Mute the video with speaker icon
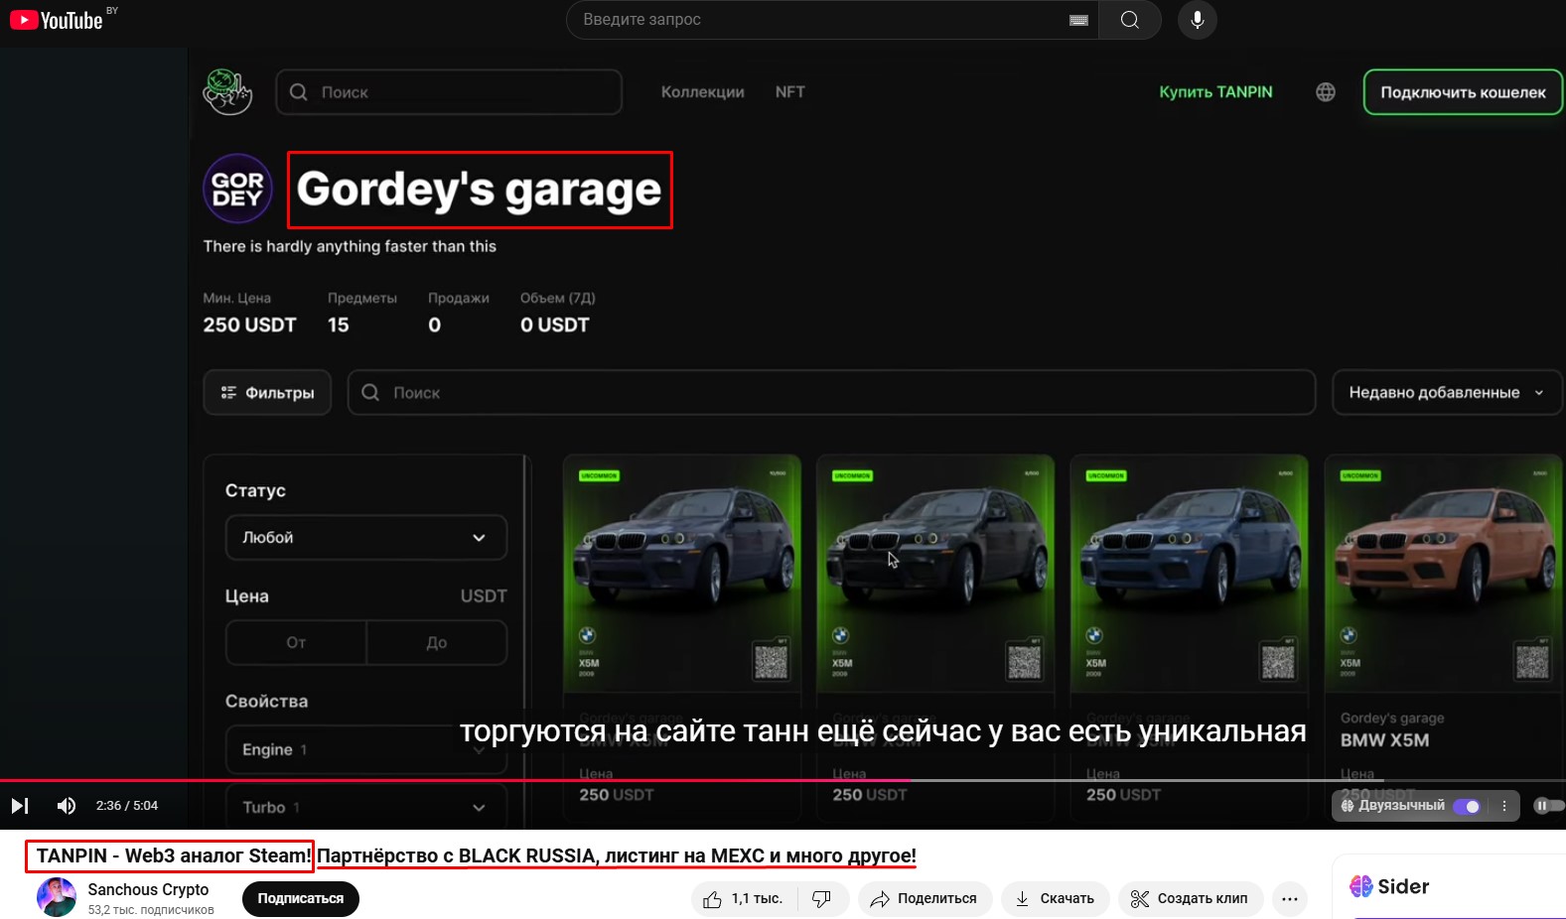 coord(67,806)
